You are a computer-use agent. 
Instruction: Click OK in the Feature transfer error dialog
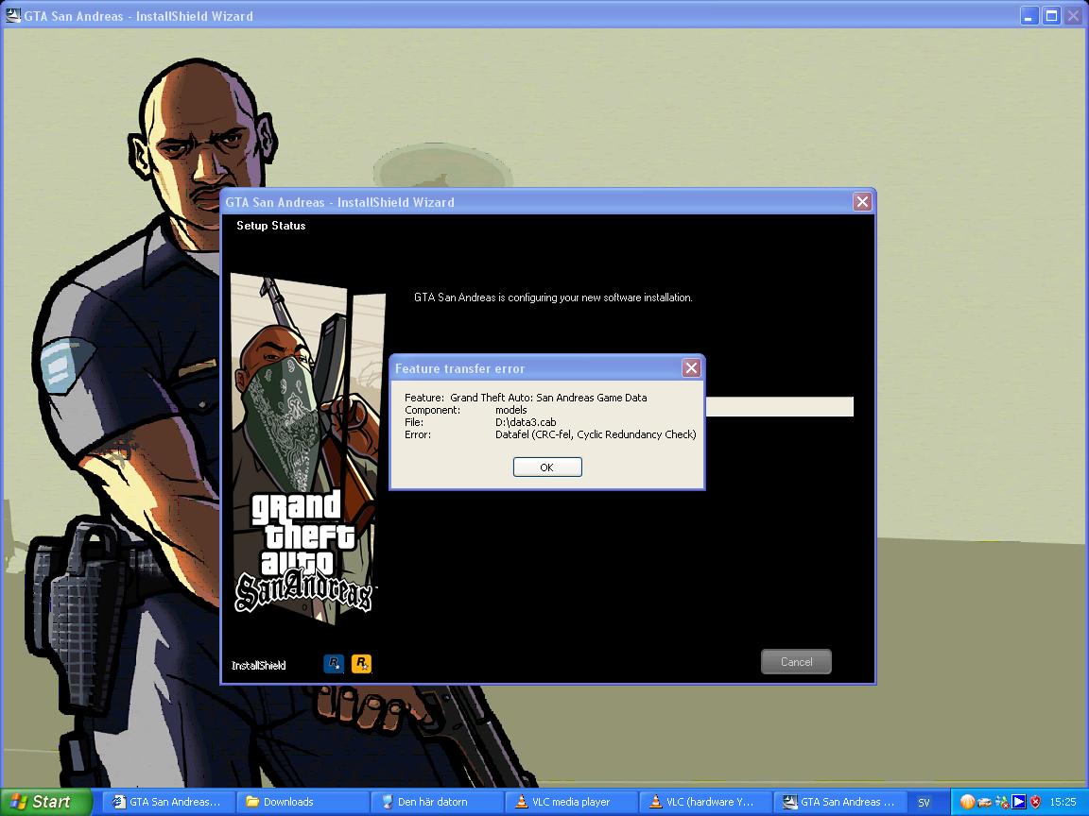(547, 467)
